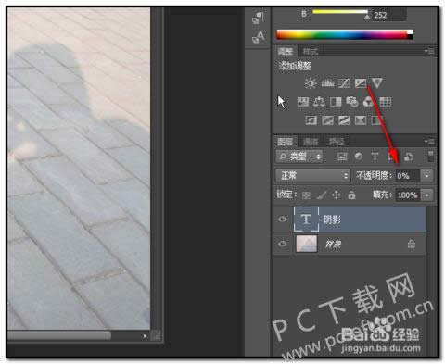
Task: Click the 背景 layer name
Action: coord(333,245)
